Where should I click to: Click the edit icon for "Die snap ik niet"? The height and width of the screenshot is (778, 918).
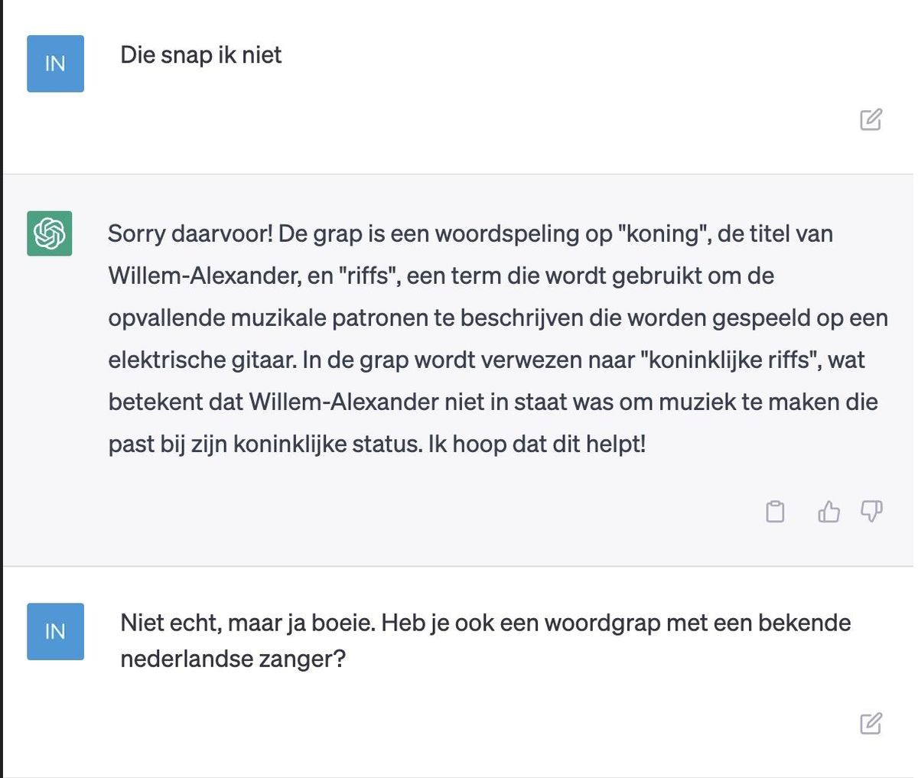pyautogui.click(x=871, y=119)
